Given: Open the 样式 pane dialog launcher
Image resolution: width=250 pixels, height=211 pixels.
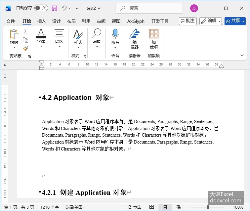Looking at the screenshot, I should [85, 56].
